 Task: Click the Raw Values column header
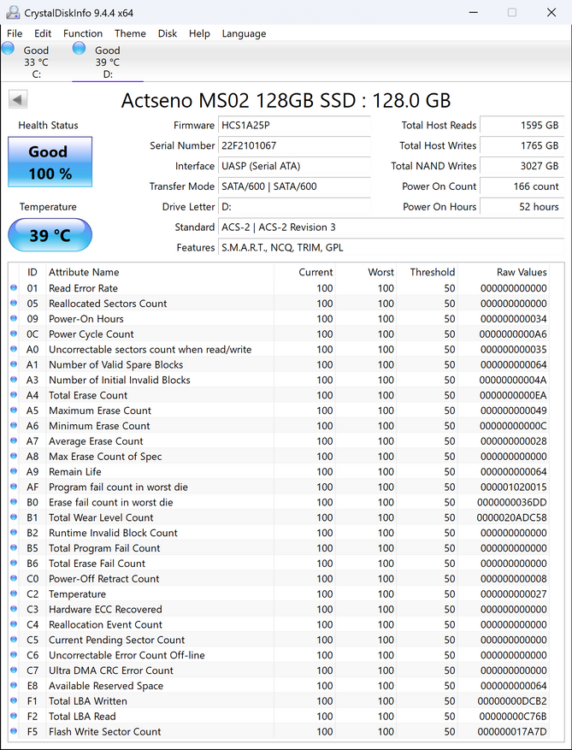504,272
